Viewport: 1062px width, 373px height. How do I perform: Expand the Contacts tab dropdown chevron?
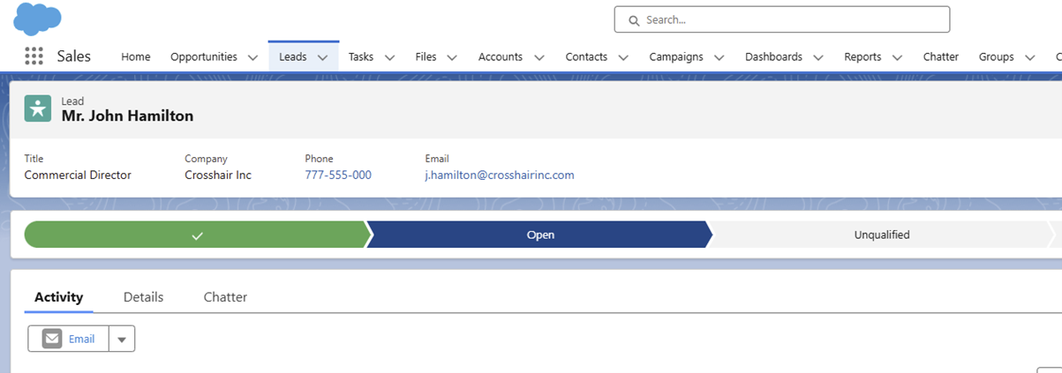(x=623, y=57)
